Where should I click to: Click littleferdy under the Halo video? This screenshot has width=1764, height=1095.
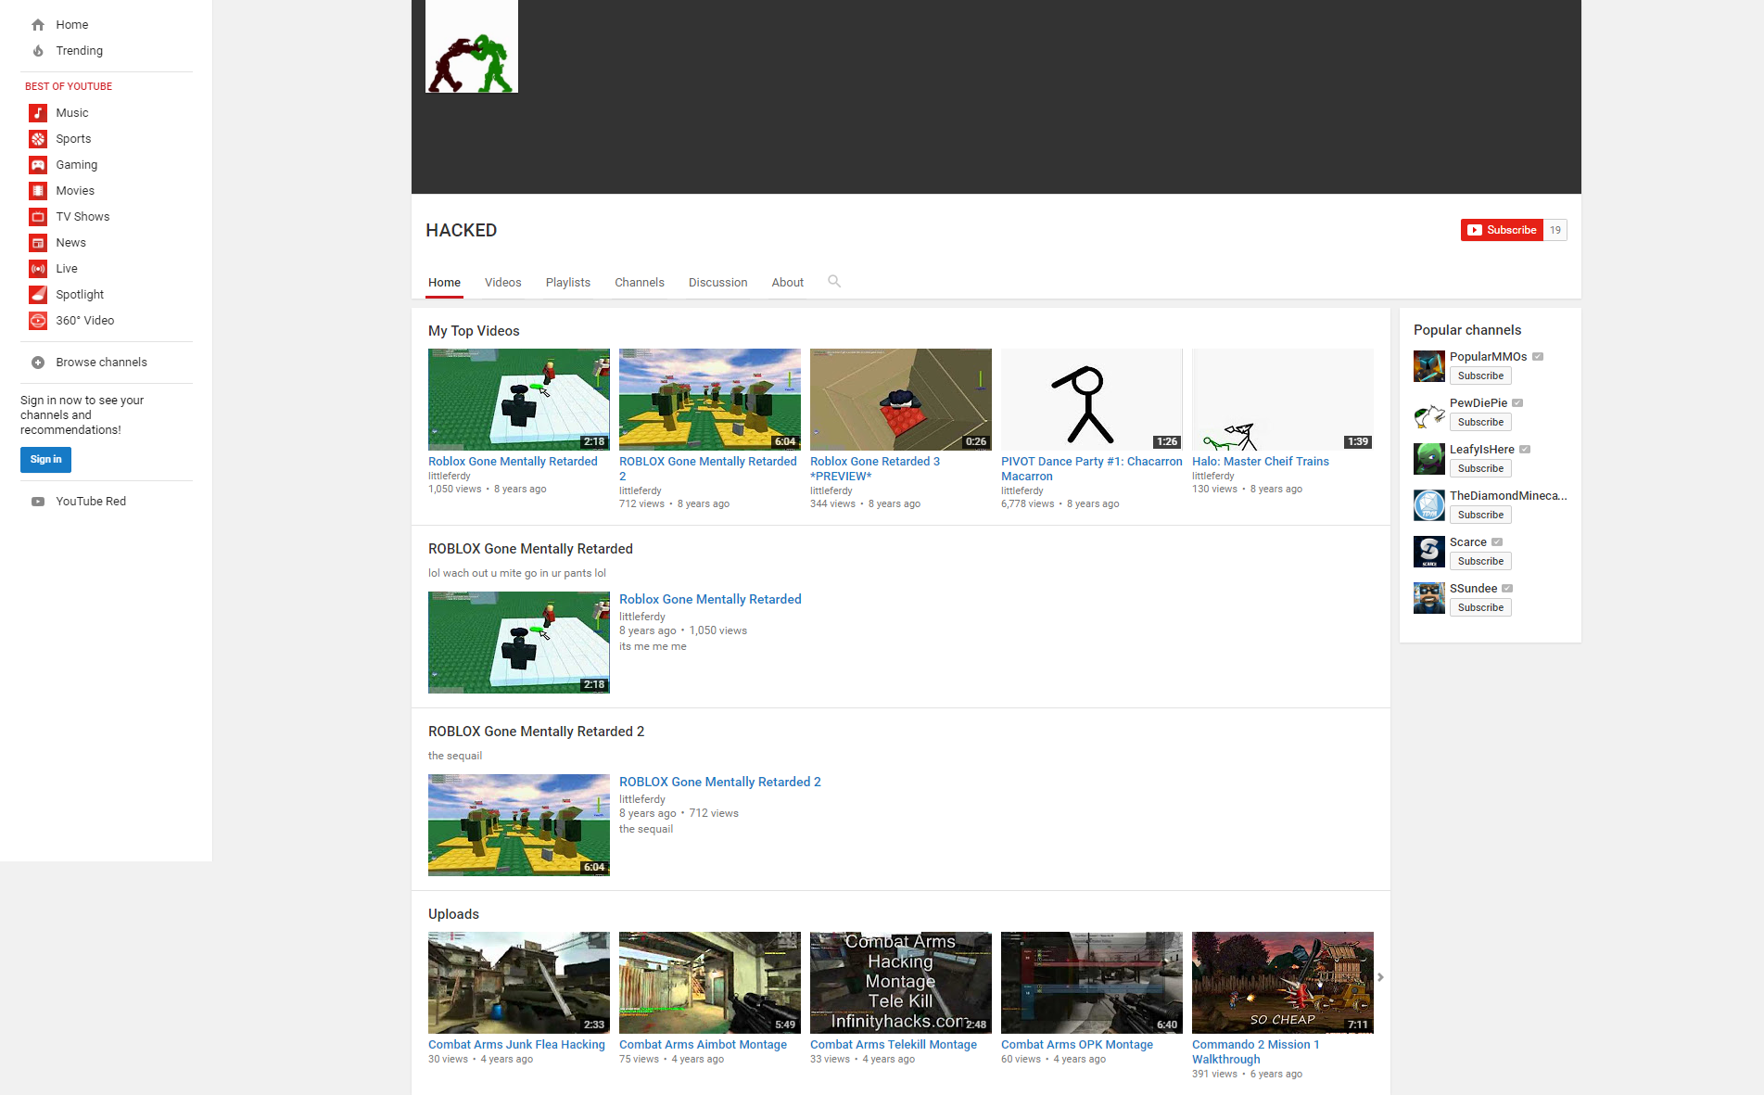coord(1213,477)
